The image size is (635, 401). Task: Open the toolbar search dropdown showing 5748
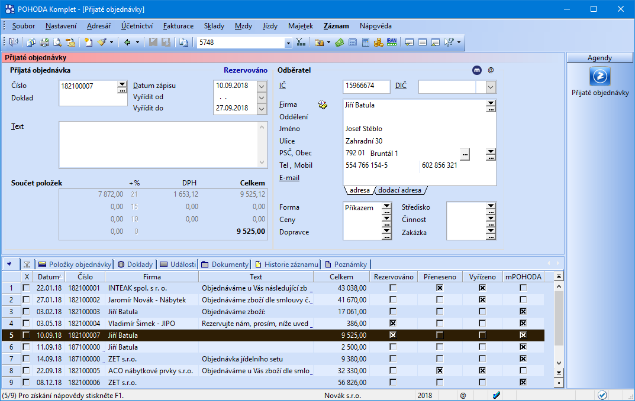click(288, 43)
